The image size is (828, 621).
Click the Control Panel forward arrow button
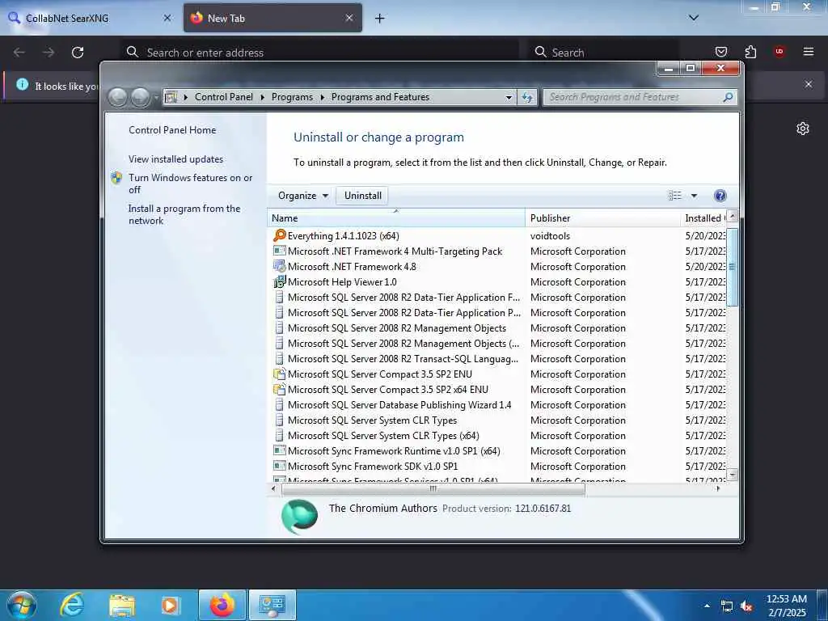click(140, 97)
